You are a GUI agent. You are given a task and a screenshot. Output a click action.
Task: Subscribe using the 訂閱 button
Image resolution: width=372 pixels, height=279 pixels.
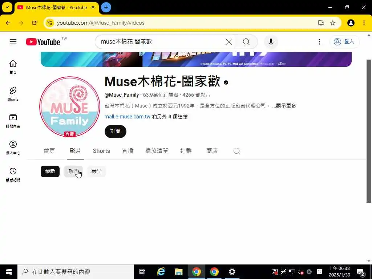coord(115,132)
